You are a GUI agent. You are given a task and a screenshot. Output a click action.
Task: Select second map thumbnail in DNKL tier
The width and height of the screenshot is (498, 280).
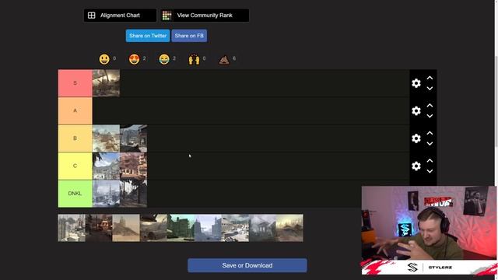pyautogui.click(x=133, y=194)
